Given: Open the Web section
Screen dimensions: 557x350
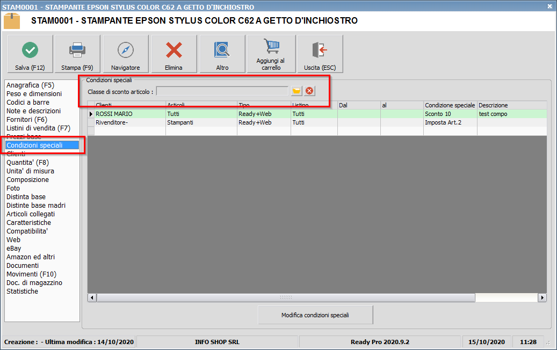Looking at the screenshot, I should (13, 239).
